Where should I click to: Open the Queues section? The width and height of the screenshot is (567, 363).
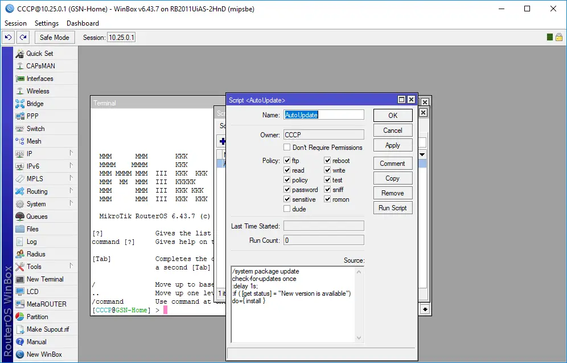point(46,217)
